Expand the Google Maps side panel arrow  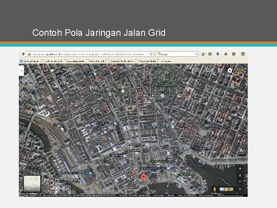pyautogui.click(x=22, y=70)
